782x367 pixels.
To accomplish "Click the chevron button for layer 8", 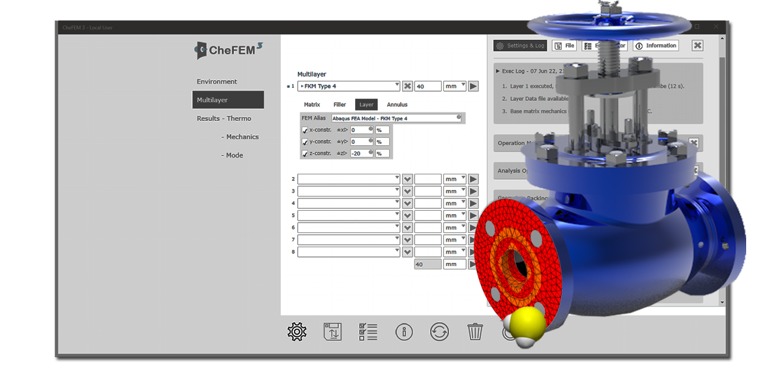I will point(407,252).
